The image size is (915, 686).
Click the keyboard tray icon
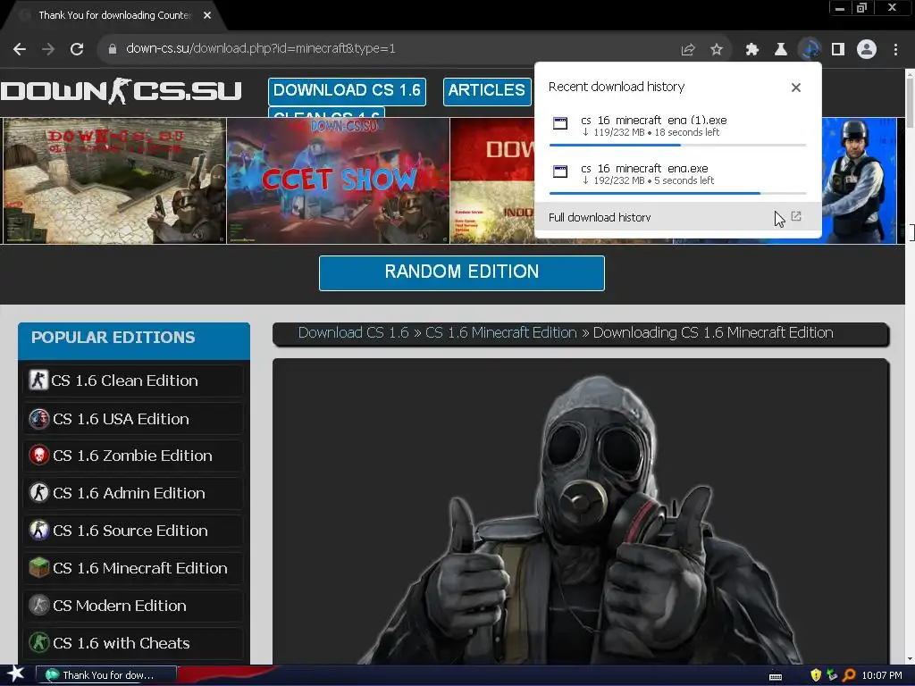coord(776,676)
